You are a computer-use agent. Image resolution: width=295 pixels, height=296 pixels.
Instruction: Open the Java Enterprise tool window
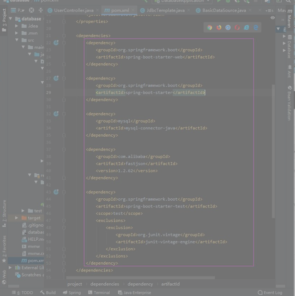point(135,293)
